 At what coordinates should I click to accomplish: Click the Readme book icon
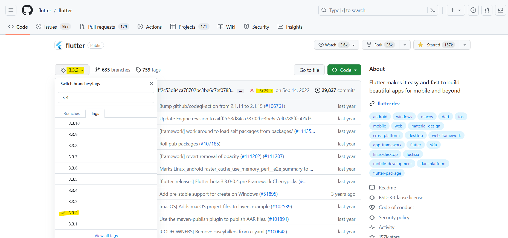tap(372, 188)
